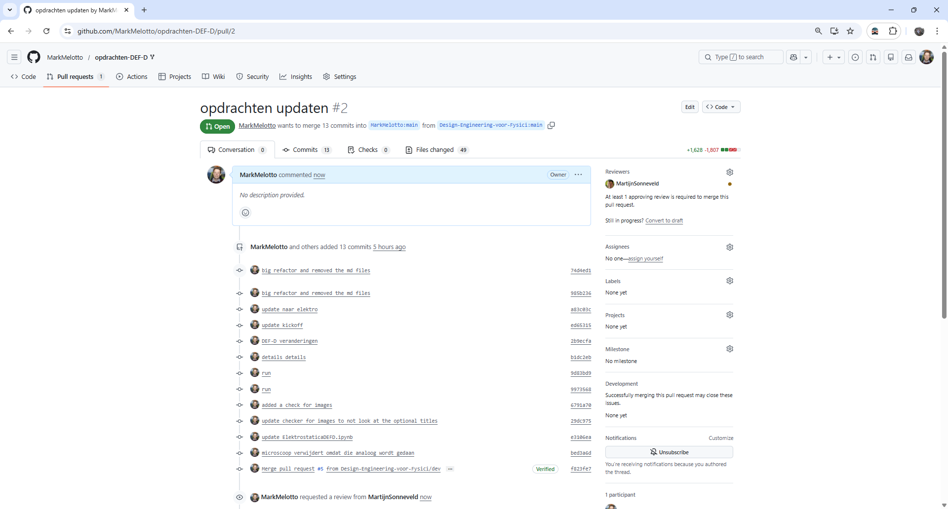Click the address bar URL field
The width and height of the screenshot is (948, 509).
click(x=439, y=31)
